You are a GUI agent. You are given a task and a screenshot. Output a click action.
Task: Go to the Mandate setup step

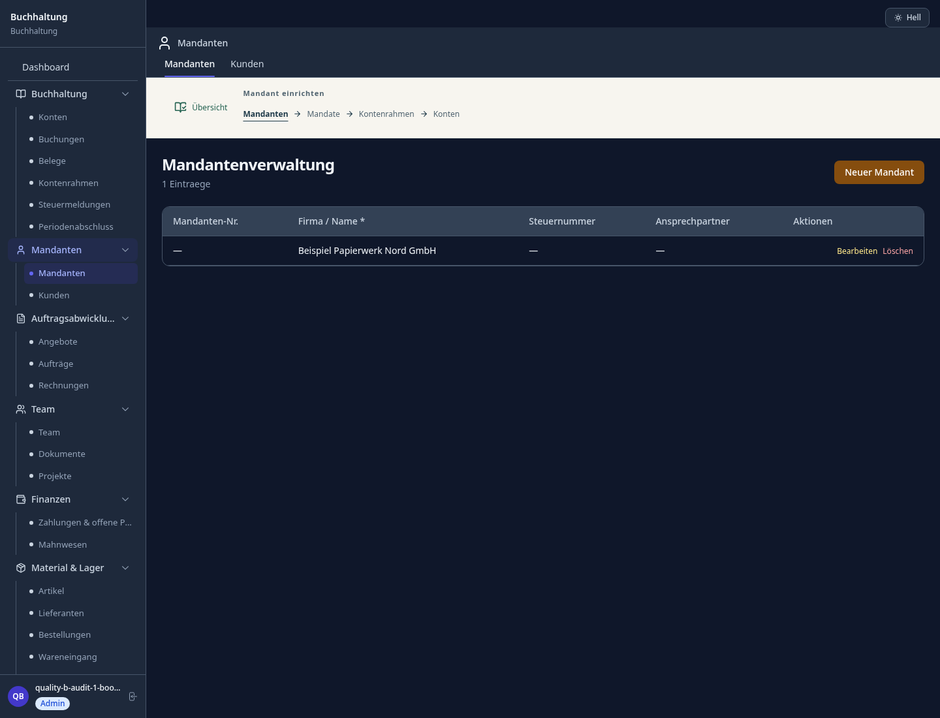pyautogui.click(x=324, y=114)
